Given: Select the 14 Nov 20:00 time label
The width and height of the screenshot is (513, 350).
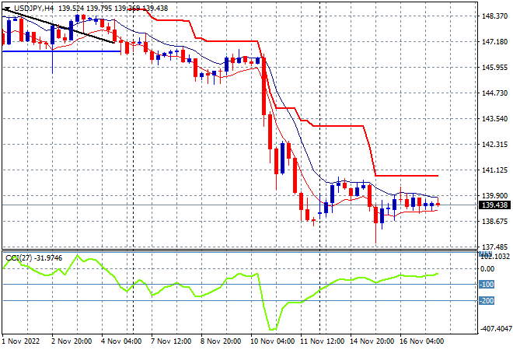Looking at the screenshot, I should tap(372, 341).
